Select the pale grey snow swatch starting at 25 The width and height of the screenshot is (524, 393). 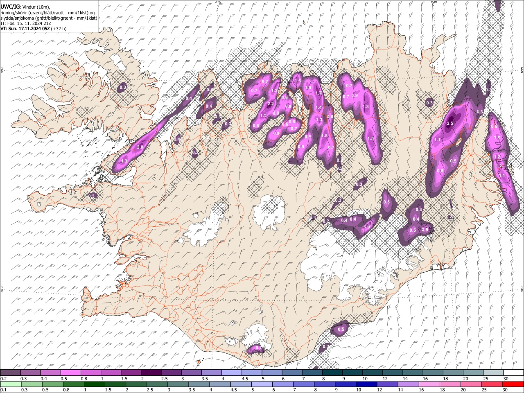tap(493, 373)
